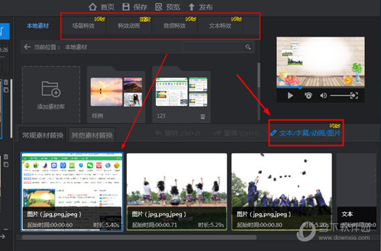Go to the 首页 home icon
The height and width of the screenshot is (251, 381).
[x=92, y=7]
